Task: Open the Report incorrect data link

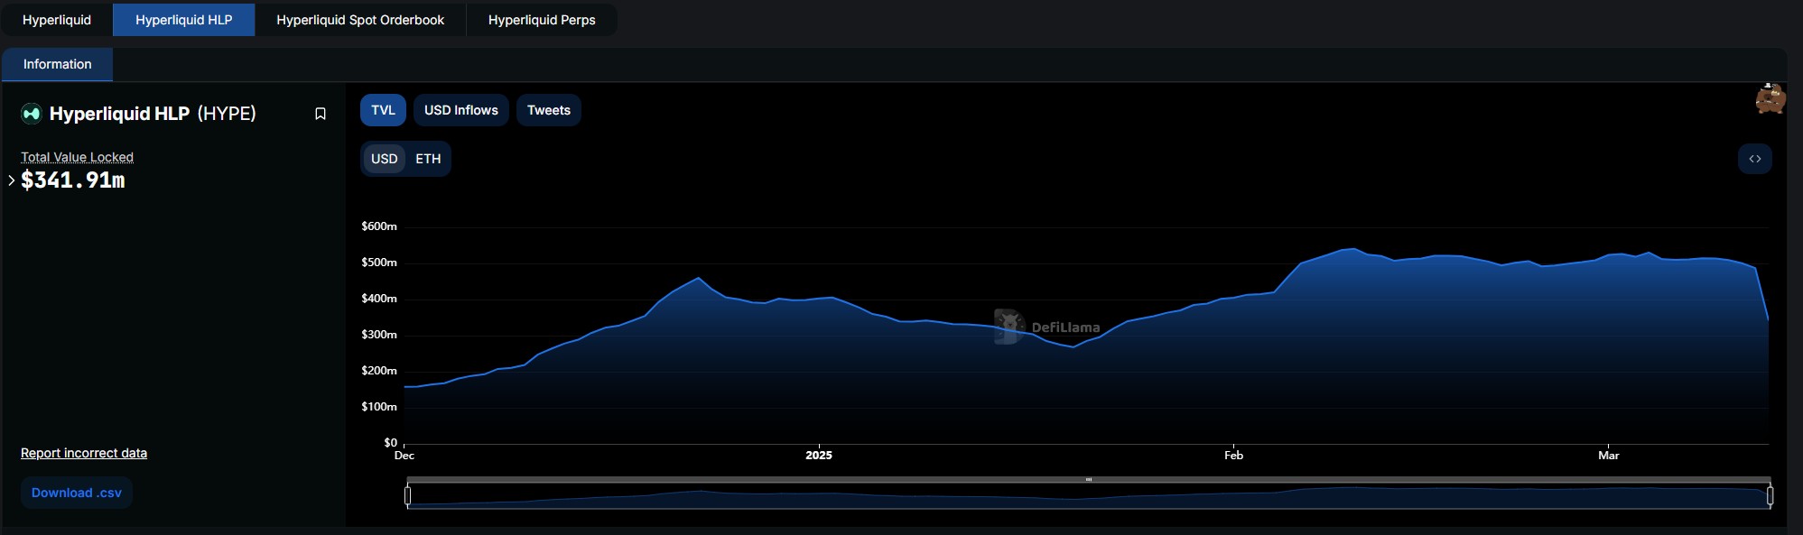Action: pos(84,453)
